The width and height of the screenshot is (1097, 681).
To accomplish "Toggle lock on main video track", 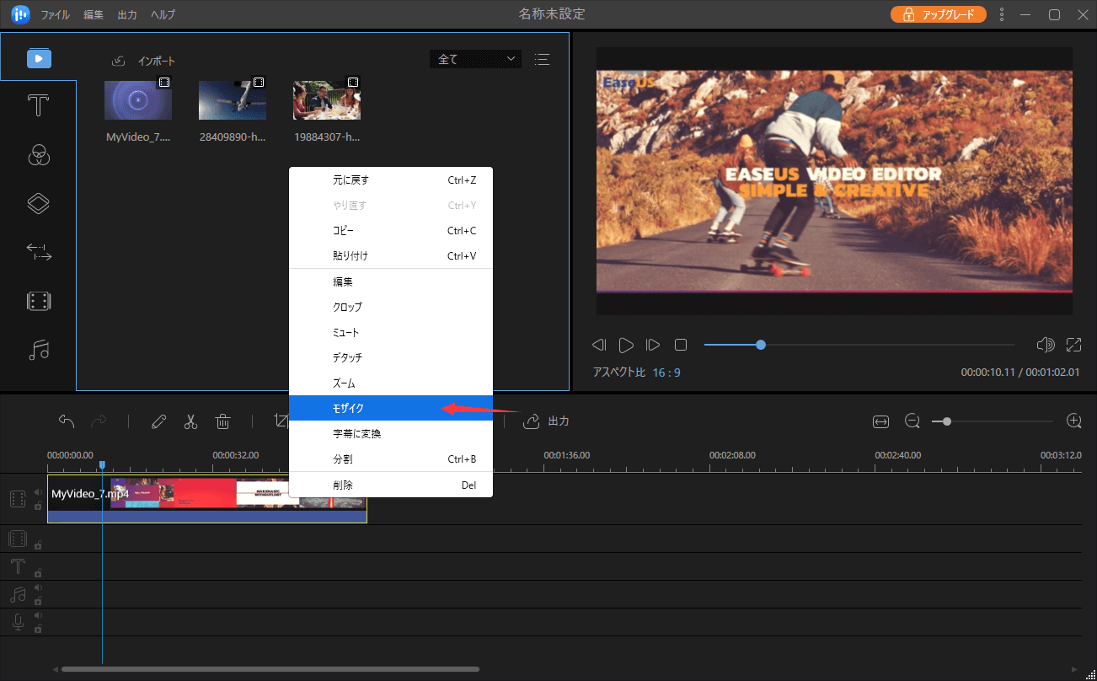I will point(38,507).
